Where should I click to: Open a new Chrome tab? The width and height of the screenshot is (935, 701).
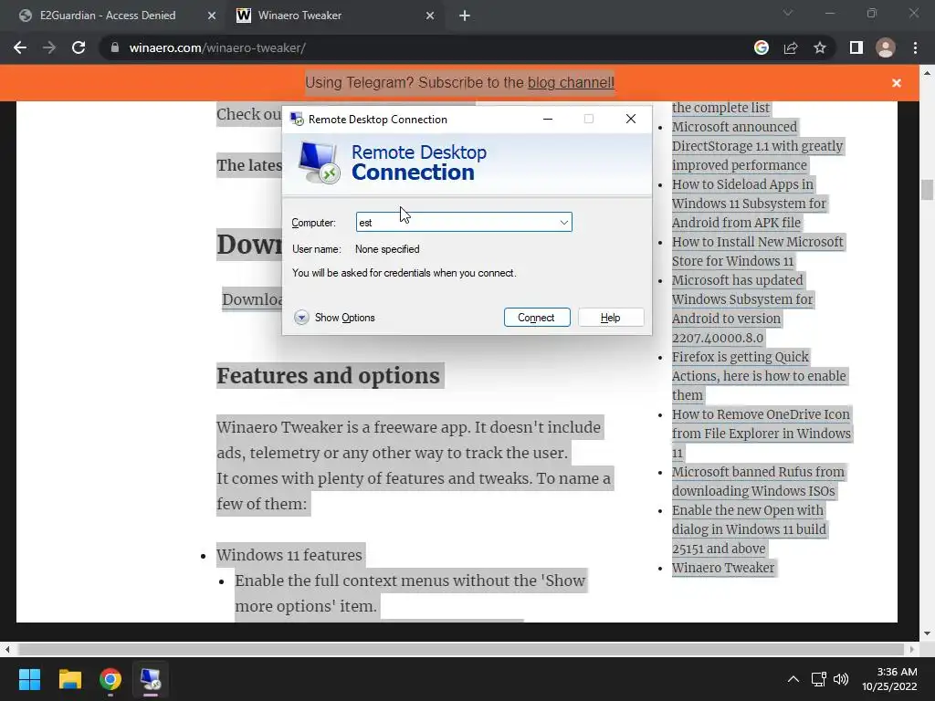tap(465, 16)
